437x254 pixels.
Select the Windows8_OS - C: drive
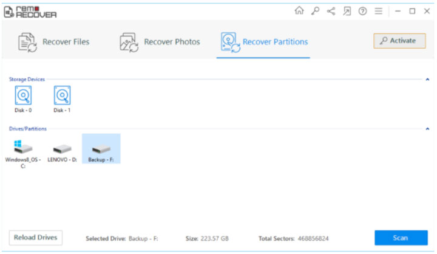(x=23, y=154)
